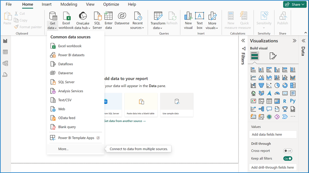This screenshot has height=173, width=309.
Task: Select Format visual icon in Visualizations
Action: click(x=273, y=56)
